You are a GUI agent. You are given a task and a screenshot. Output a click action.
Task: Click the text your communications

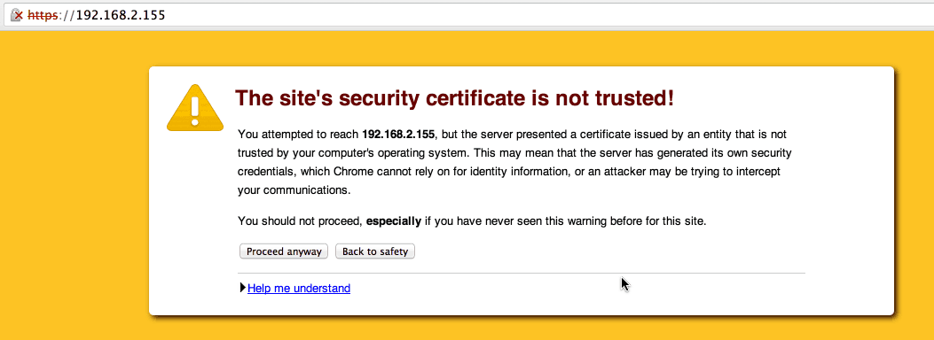[294, 190]
